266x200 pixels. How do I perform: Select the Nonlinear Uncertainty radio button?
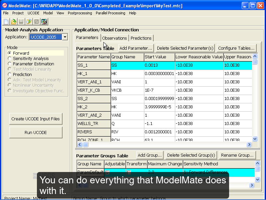point(10,85)
